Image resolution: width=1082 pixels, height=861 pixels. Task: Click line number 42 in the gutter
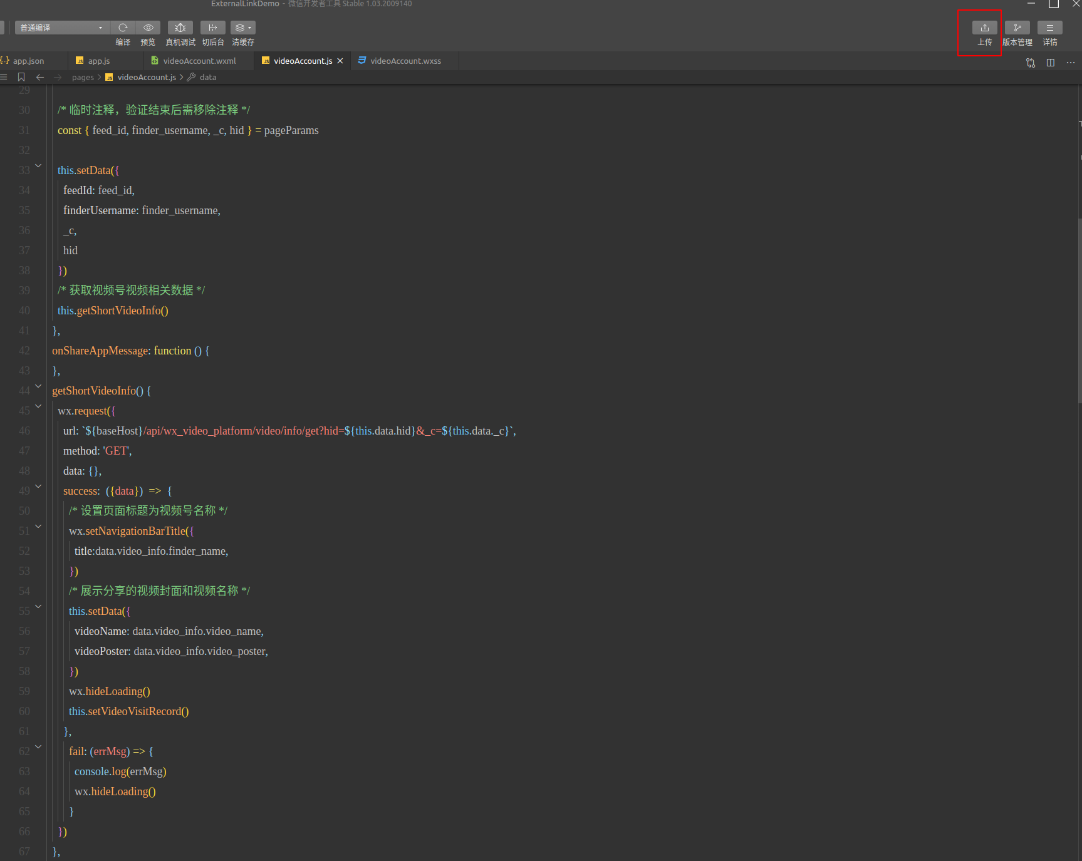(24, 351)
